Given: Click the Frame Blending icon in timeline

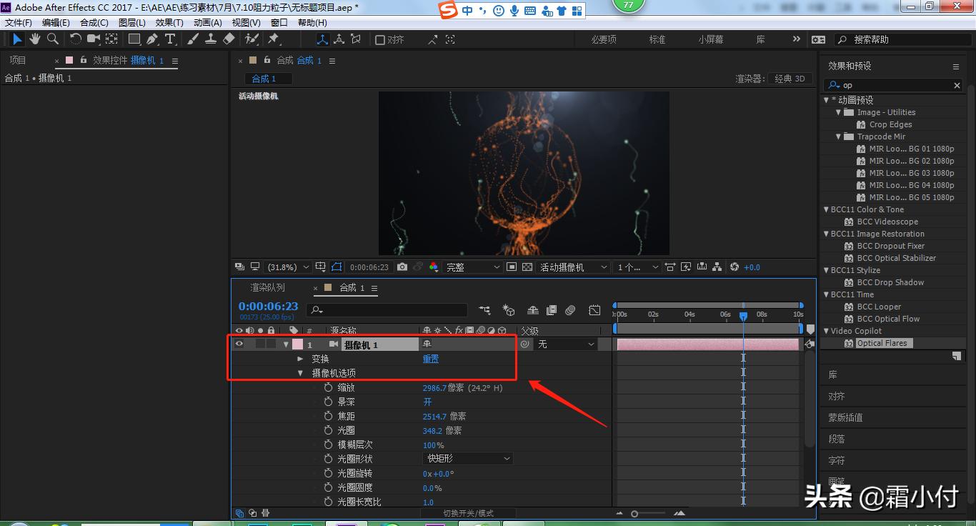Looking at the screenshot, I should click(552, 310).
